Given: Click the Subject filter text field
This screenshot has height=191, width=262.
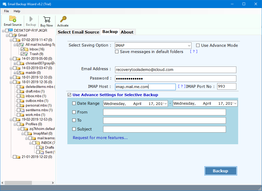Looking at the screenshot, I should 164,129.
